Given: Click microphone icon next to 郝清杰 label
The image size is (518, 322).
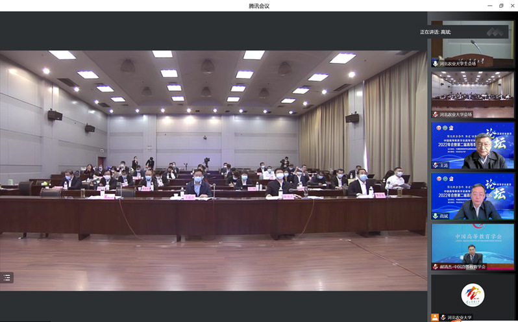Looking at the screenshot, I should (436, 267).
